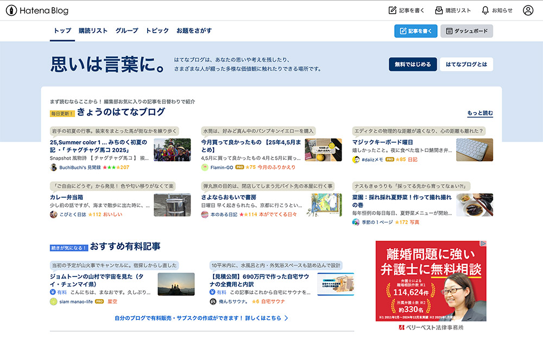Viewport: 543px width, 340px height.
Task: Open the BuchiBuchi's 見聞録 blog name
Action: [80, 168]
